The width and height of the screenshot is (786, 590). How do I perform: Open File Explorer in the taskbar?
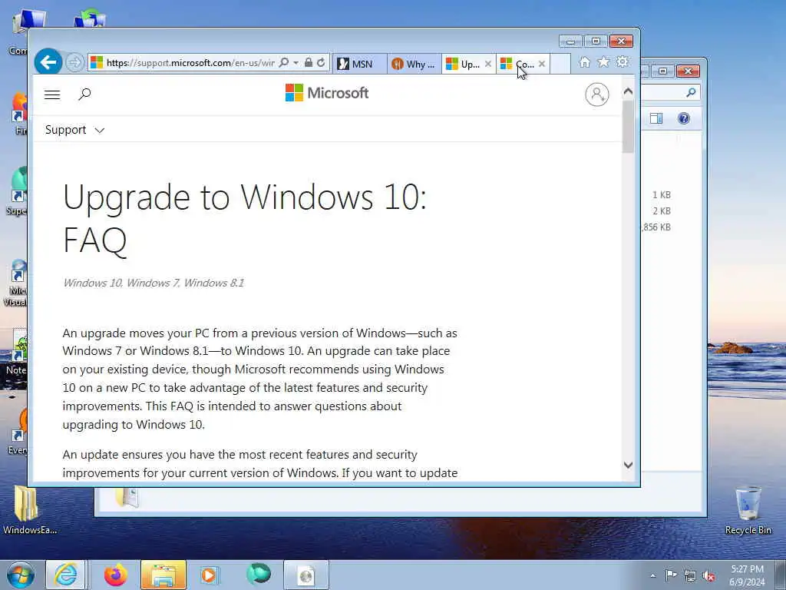(163, 575)
